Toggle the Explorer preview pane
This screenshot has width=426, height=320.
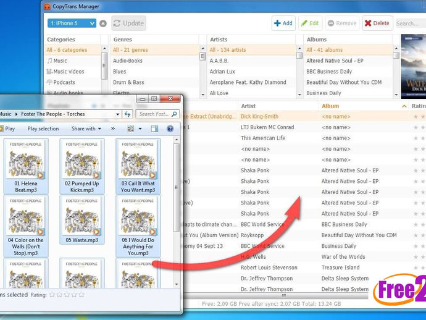point(154,128)
